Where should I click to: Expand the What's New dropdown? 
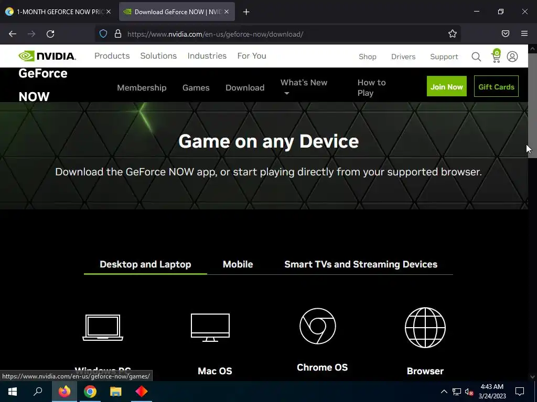pyautogui.click(x=304, y=87)
